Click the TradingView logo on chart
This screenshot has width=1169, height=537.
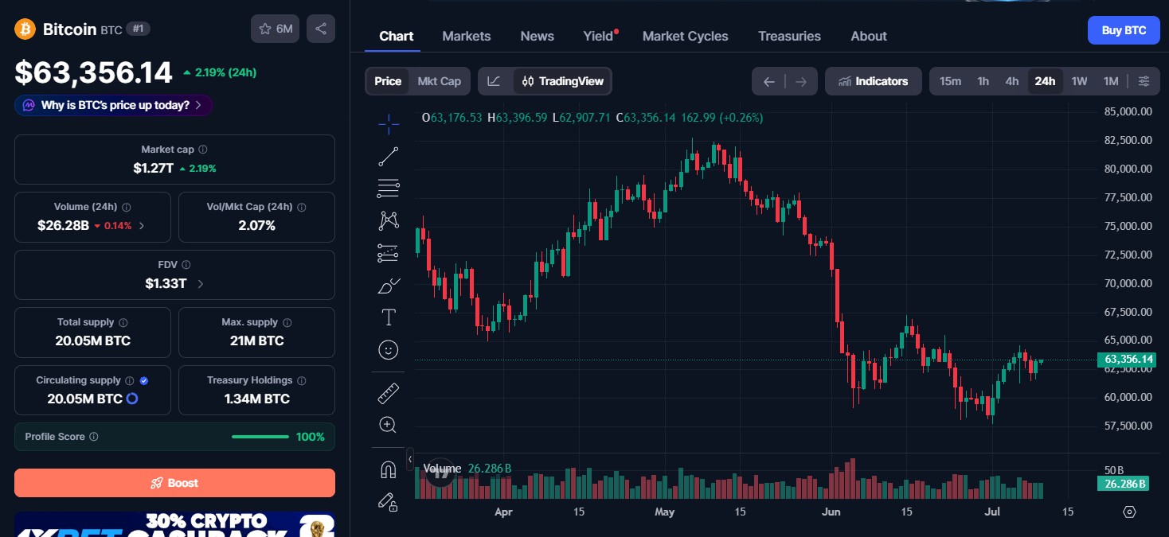[x=440, y=473]
